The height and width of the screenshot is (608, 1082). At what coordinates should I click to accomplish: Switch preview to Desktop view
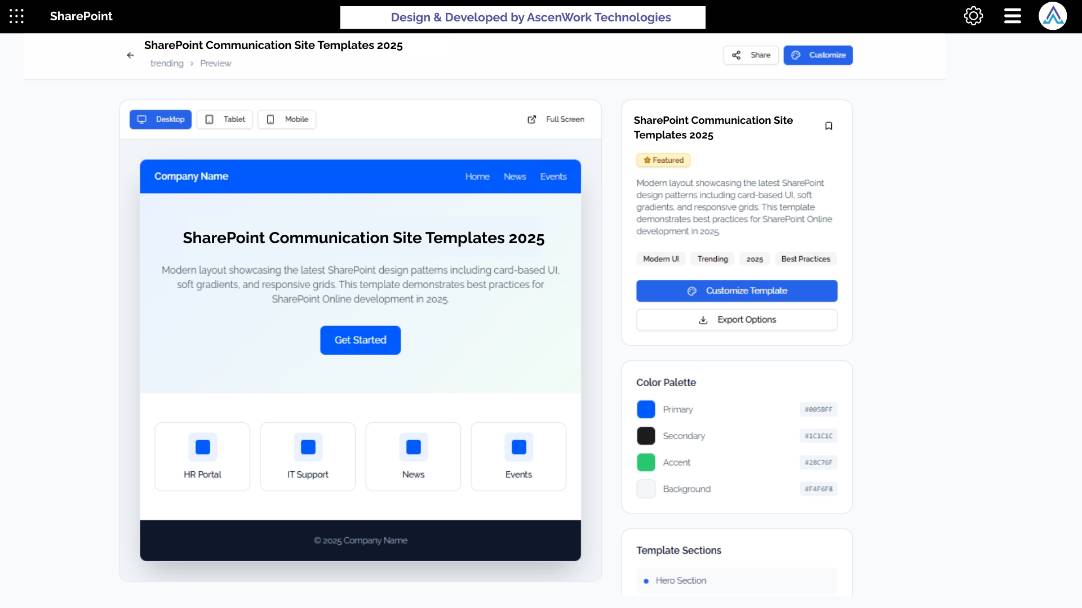pyautogui.click(x=161, y=119)
